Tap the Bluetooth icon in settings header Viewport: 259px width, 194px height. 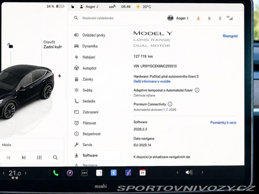(220, 18)
